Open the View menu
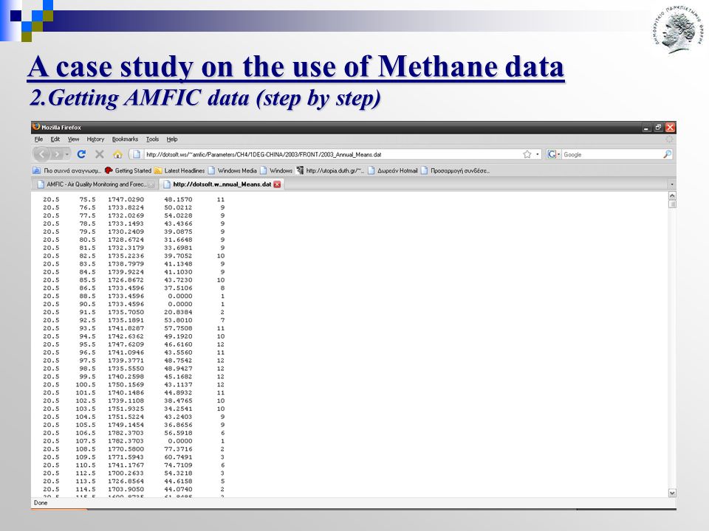709x531 pixels. pos(73,139)
